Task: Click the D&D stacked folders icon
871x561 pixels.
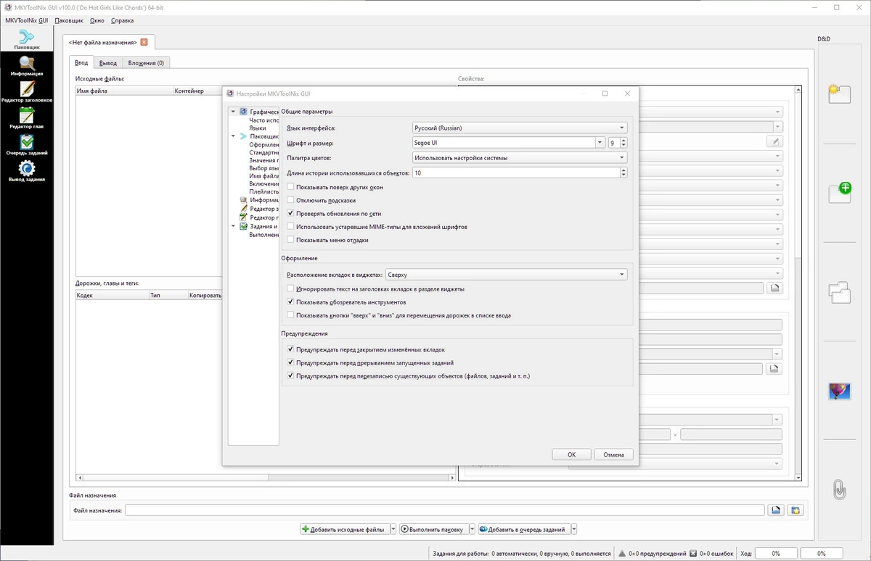Action: click(x=839, y=292)
